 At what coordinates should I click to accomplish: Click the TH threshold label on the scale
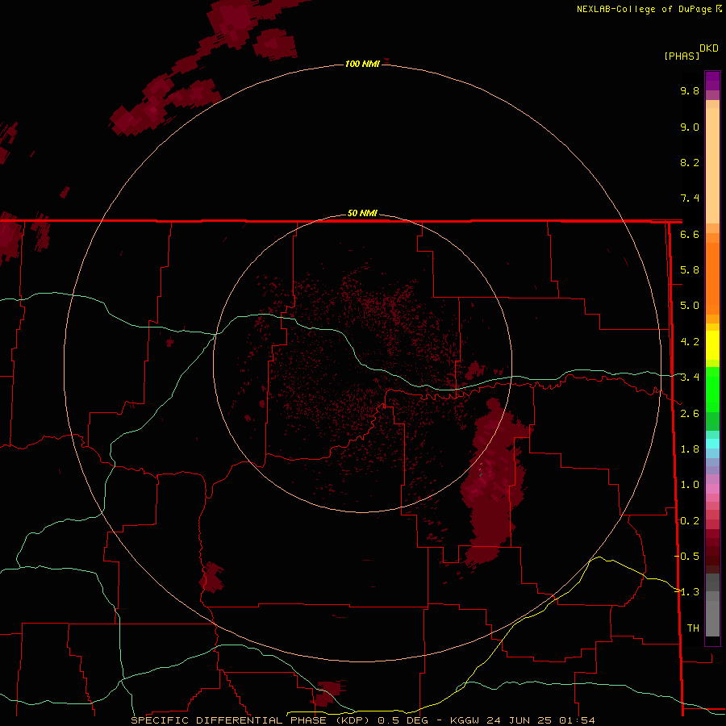(x=693, y=628)
